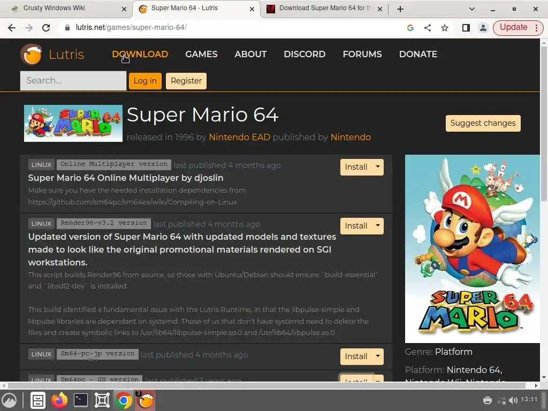The height and width of the screenshot is (411, 548).
Task: Click the 13:11 clock in tray
Action: [529, 399]
